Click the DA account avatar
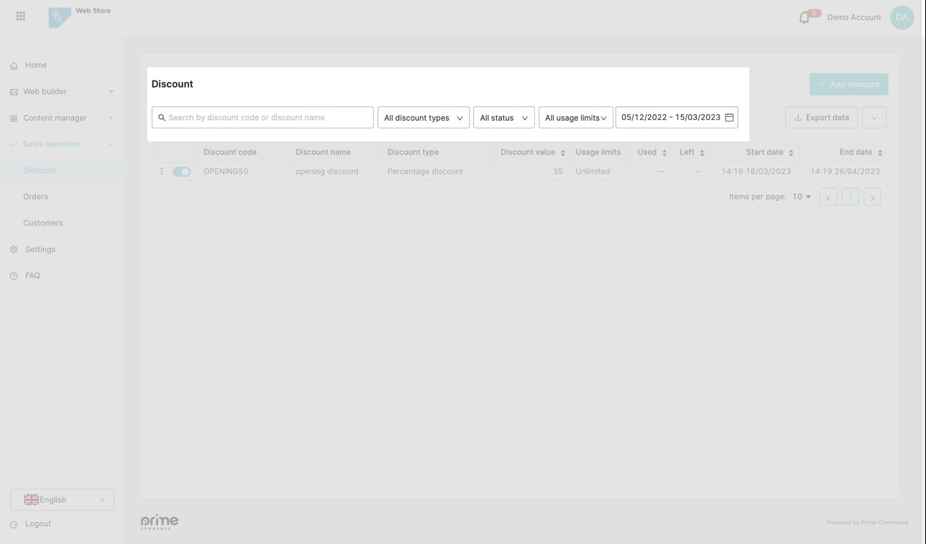The height and width of the screenshot is (544, 926). [x=901, y=17]
